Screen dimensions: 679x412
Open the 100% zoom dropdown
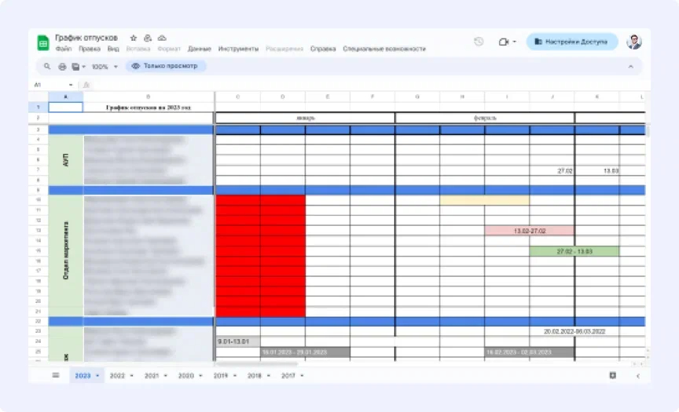click(105, 67)
